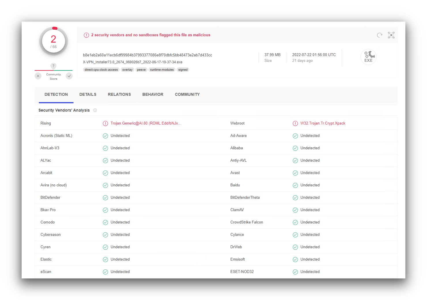The height and width of the screenshot is (300, 427).
Task: Click the Community Score label
Action: coord(54,77)
